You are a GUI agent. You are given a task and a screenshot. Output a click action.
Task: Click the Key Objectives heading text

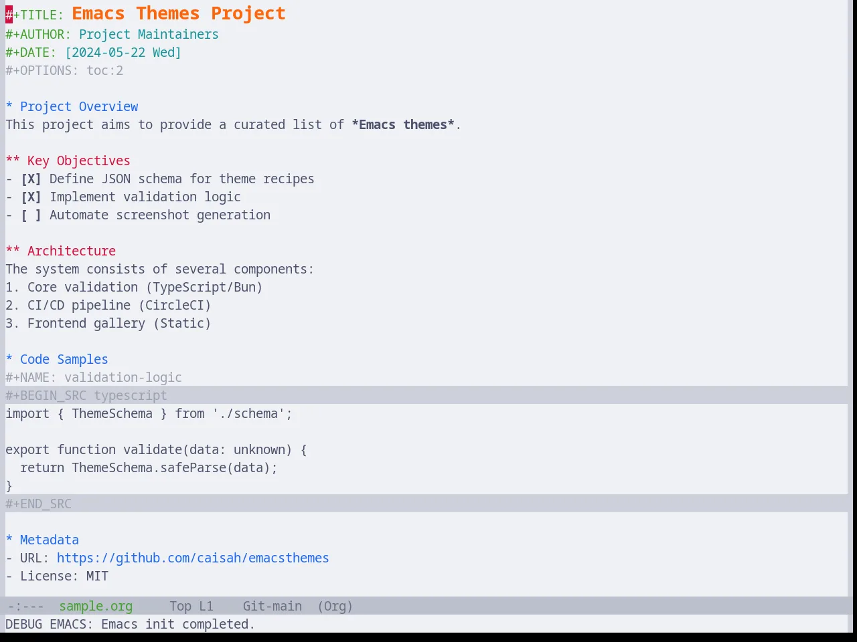[79, 161]
